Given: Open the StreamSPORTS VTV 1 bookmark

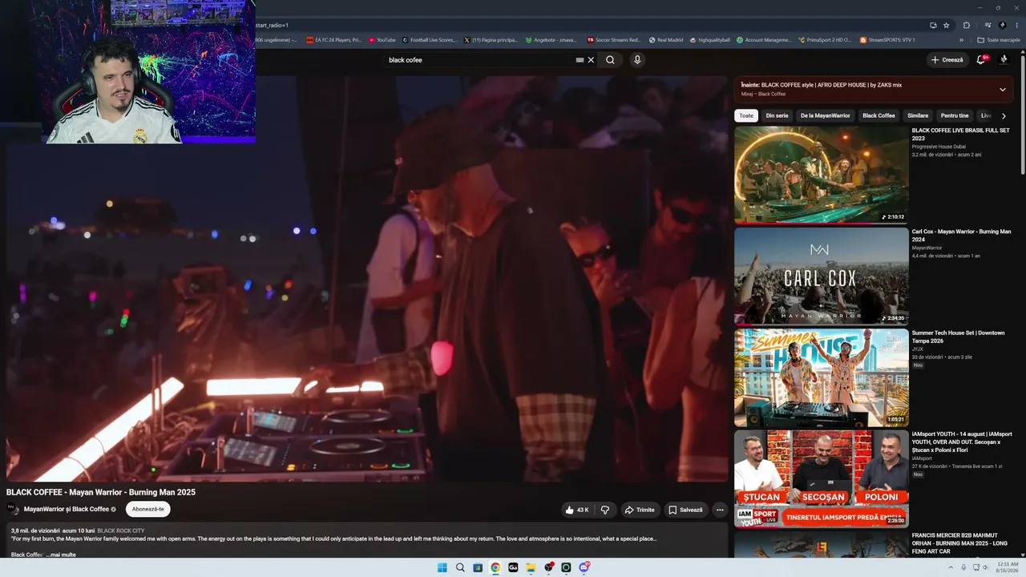Looking at the screenshot, I should pos(887,39).
